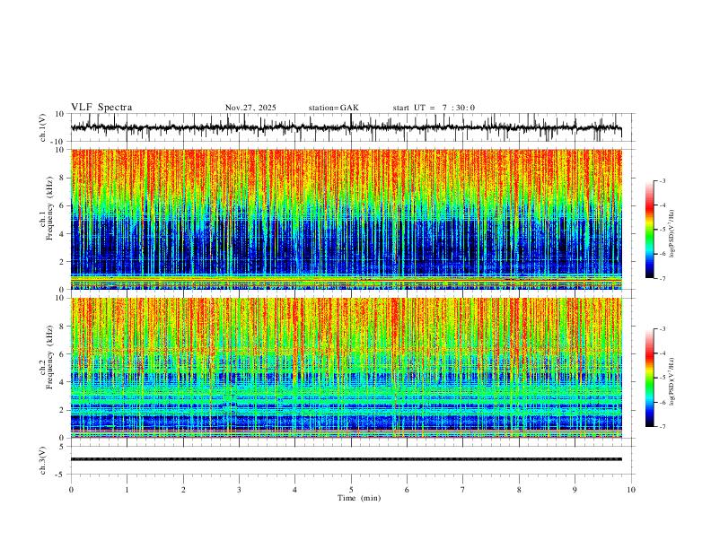This screenshot has width=711, height=549.
Task: Click the ch.2 spectrogram panel
Action: 347,368
